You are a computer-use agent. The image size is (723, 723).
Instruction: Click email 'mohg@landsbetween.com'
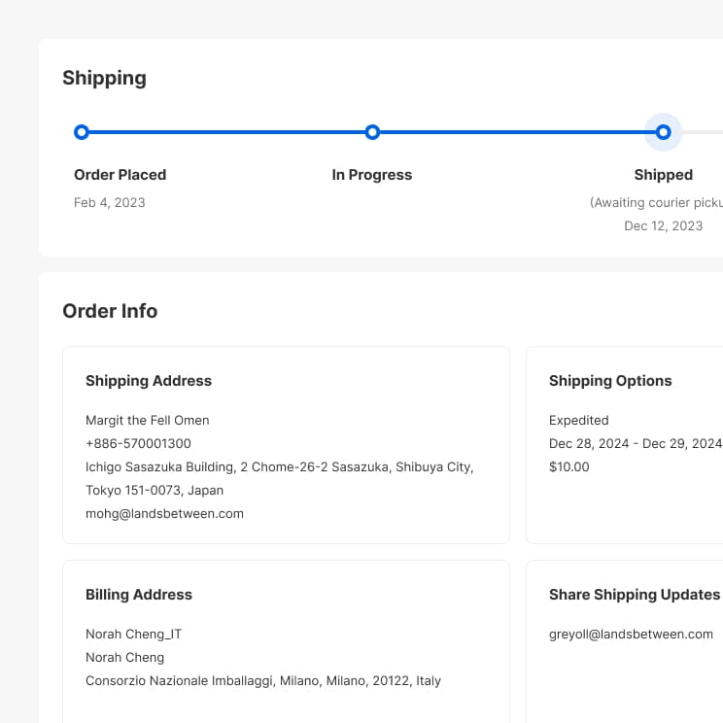[x=164, y=514]
